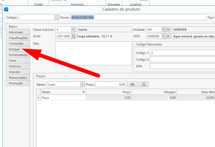Select the Imposto side tab
The width and height of the screenshot is (215, 147).
(x=14, y=72)
